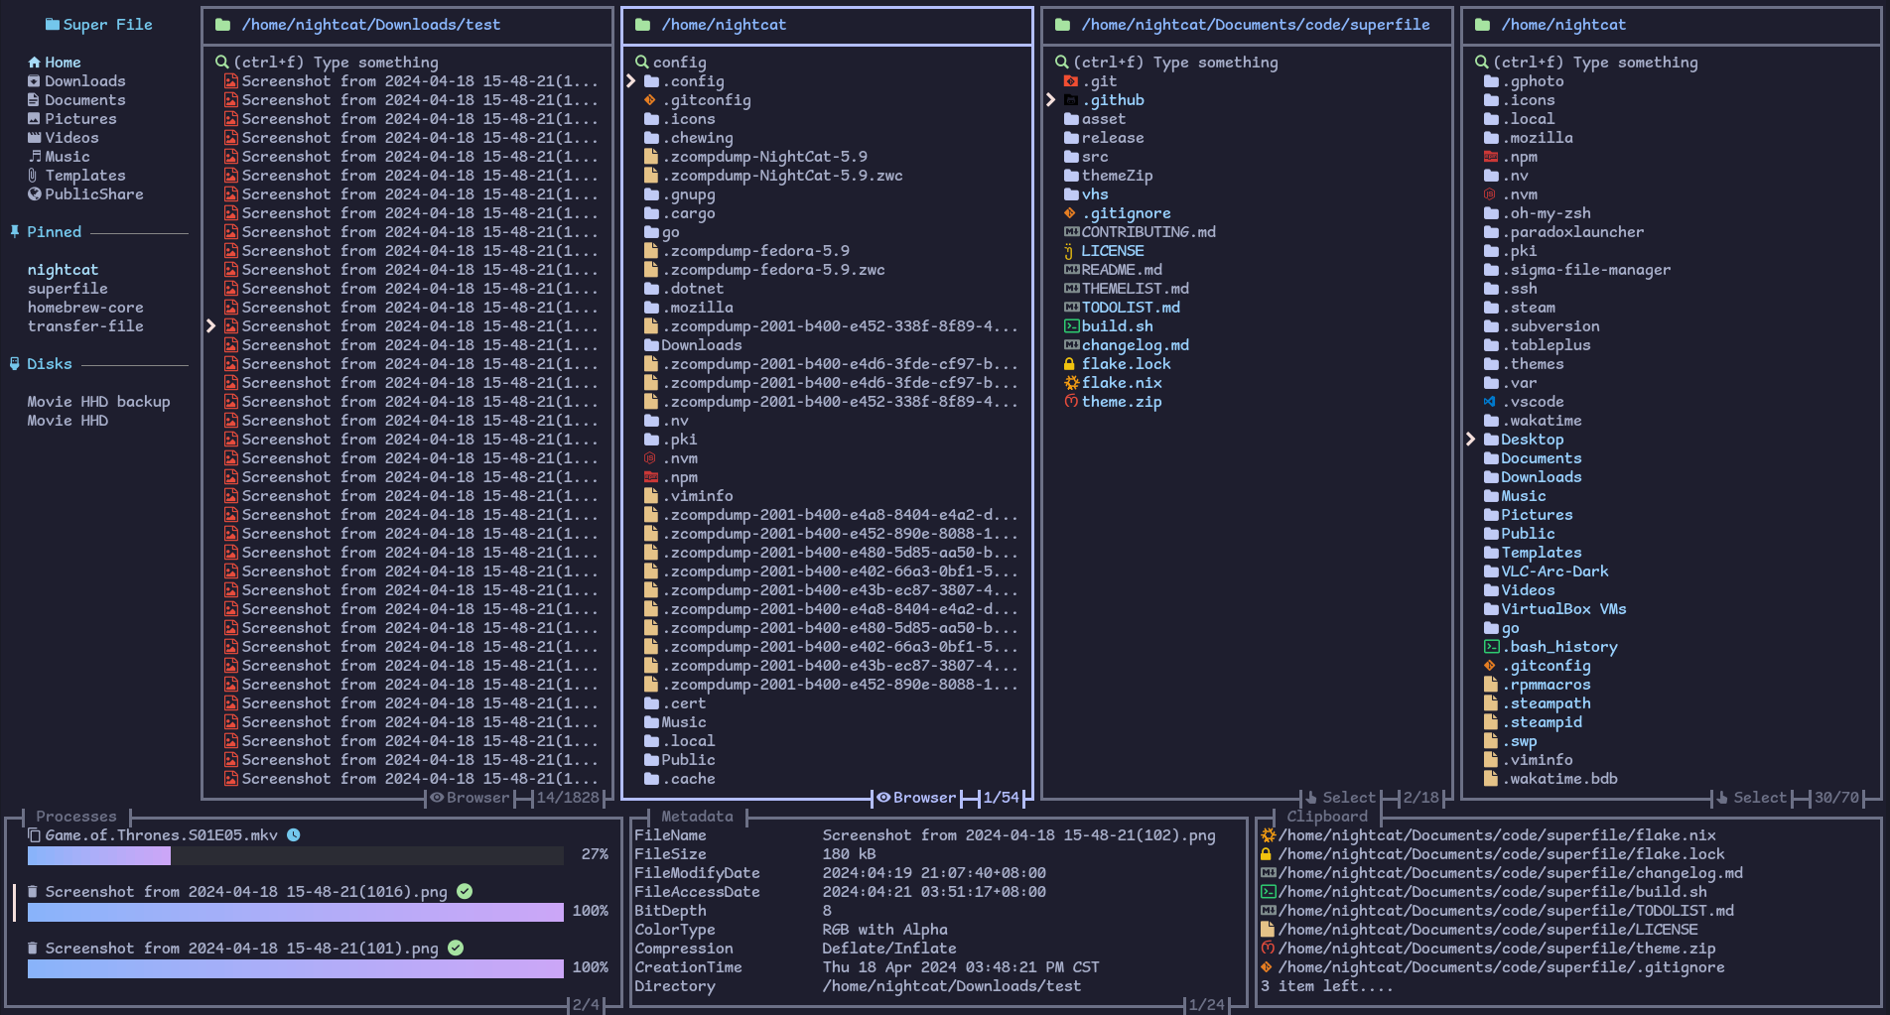The height and width of the screenshot is (1015, 1890).
Task: Open the .git folder icon in superfile panel
Action: (x=1072, y=80)
